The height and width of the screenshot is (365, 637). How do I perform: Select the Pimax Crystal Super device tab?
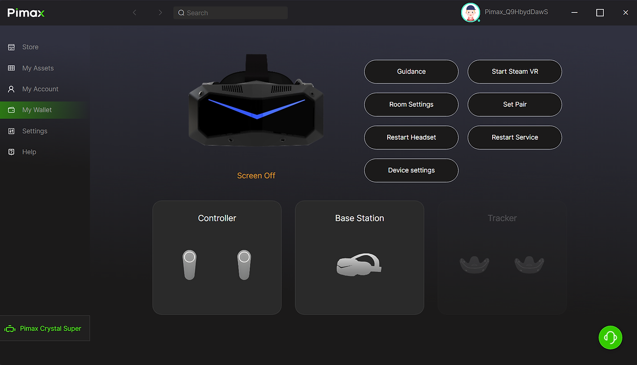(x=45, y=329)
